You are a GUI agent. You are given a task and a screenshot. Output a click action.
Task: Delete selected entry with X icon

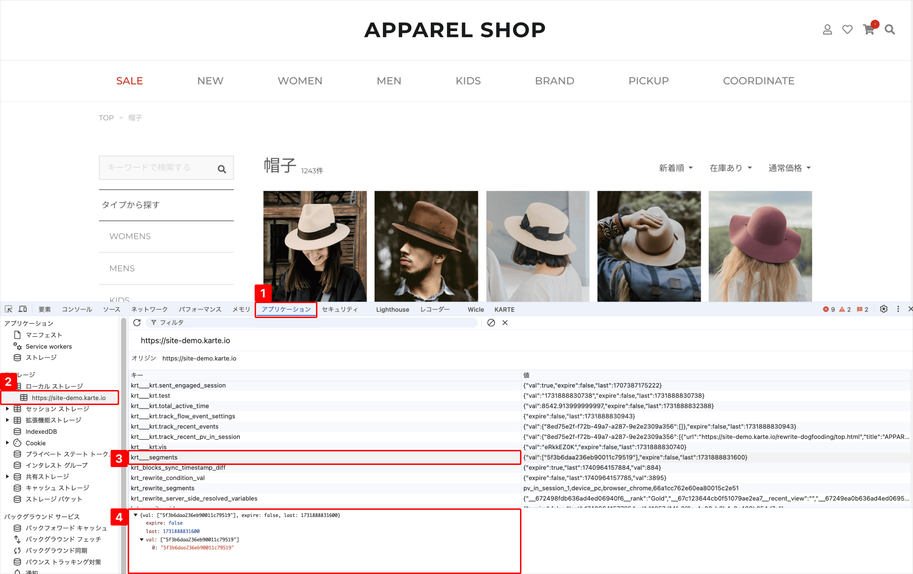coord(505,323)
